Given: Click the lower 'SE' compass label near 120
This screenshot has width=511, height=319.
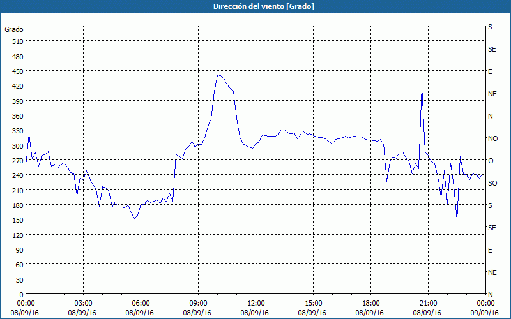Looking at the screenshot, I should coord(492,228).
